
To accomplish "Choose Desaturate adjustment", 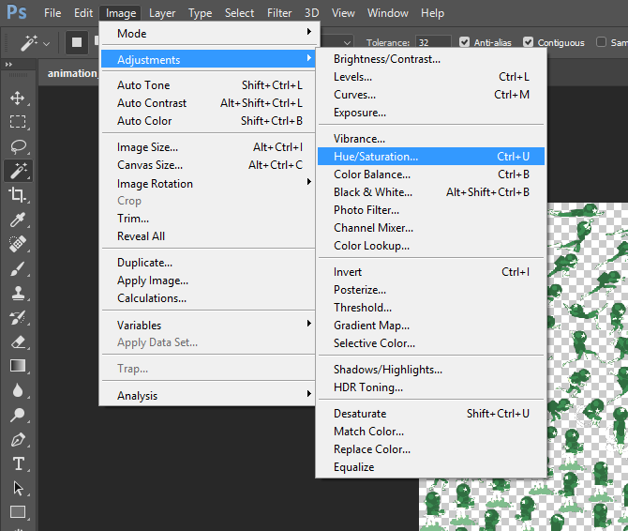I will pos(431,413).
